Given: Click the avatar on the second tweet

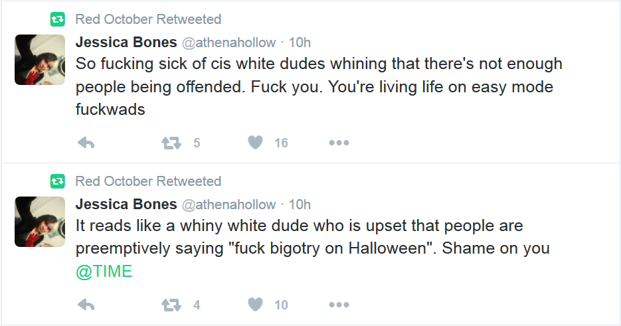Looking at the screenshot, I should [x=40, y=222].
